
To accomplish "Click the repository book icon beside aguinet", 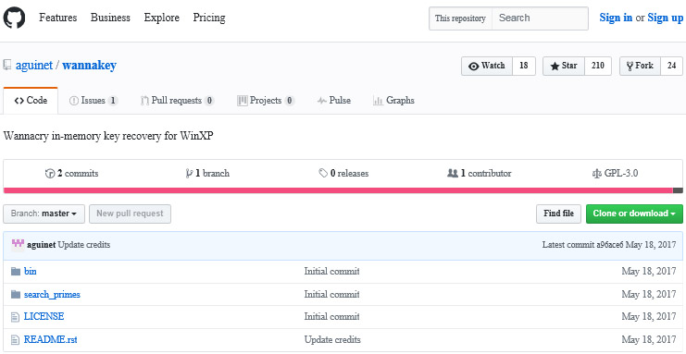I will click(7, 66).
